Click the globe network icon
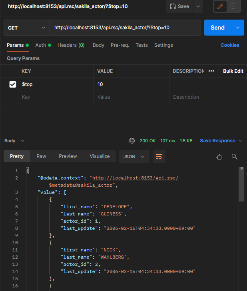This screenshot has width=247, height=291. click(132, 141)
